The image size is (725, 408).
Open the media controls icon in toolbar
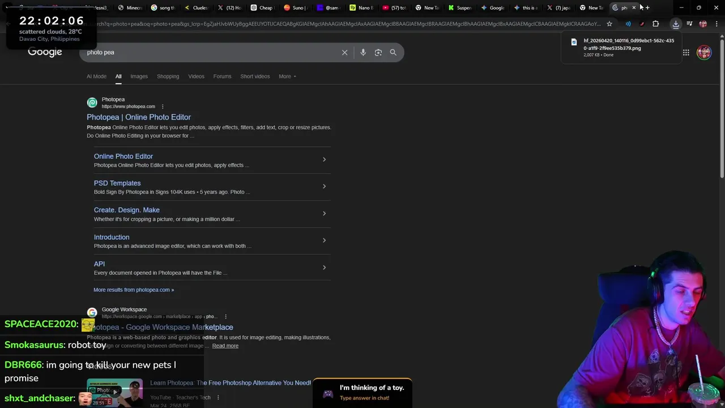click(689, 24)
